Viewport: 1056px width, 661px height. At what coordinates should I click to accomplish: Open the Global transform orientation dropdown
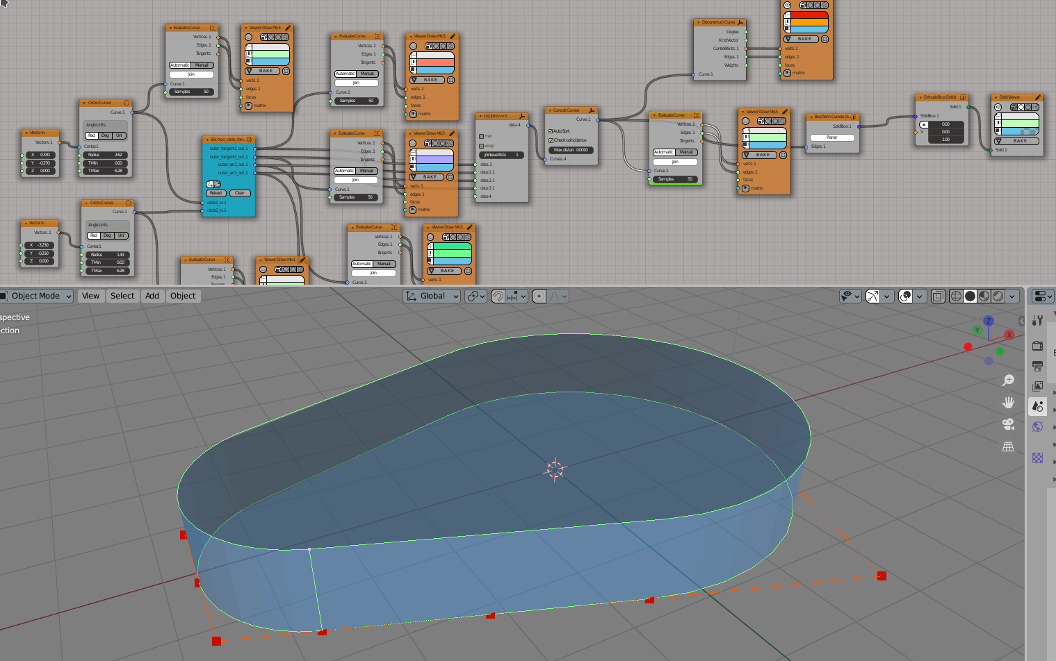pyautogui.click(x=432, y=296)
